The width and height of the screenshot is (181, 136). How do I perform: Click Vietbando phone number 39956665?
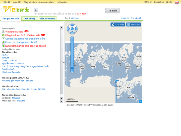tap(16, 98)
